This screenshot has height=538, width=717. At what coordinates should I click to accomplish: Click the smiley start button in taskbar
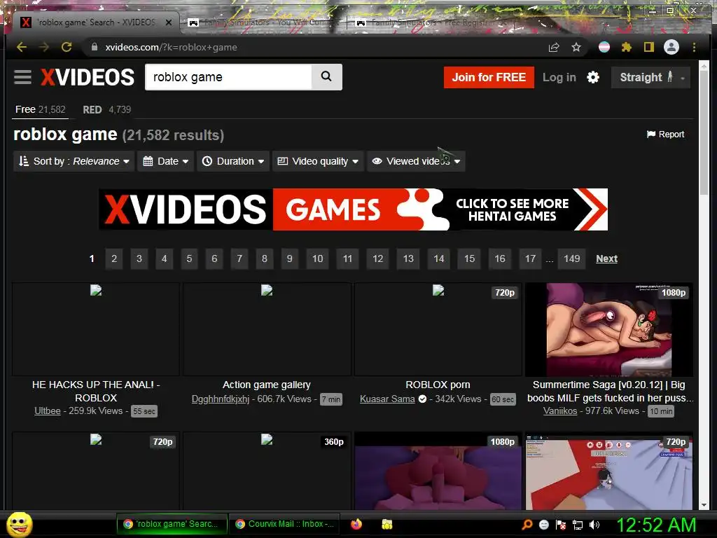click(x=19, y=524)
